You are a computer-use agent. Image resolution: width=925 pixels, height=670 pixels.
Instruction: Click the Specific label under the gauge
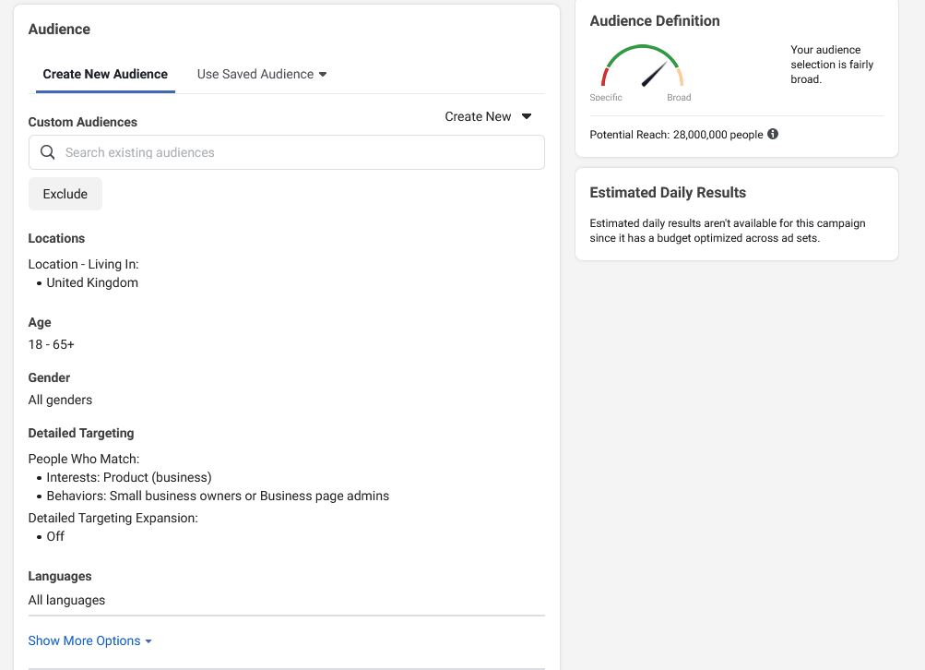pos(606,98)
